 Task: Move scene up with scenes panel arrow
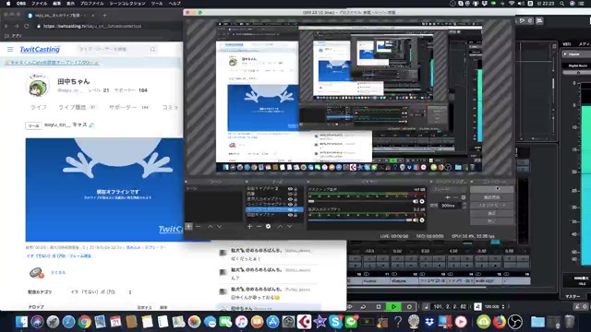tap(210, 226)
